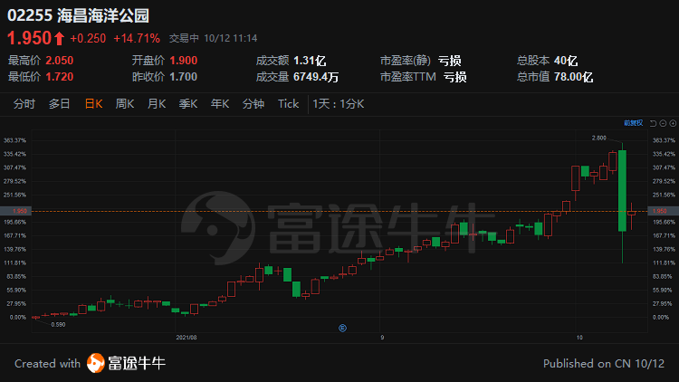
Task: Open the 分钟 chart tab
Action: (x=253, y=104)
